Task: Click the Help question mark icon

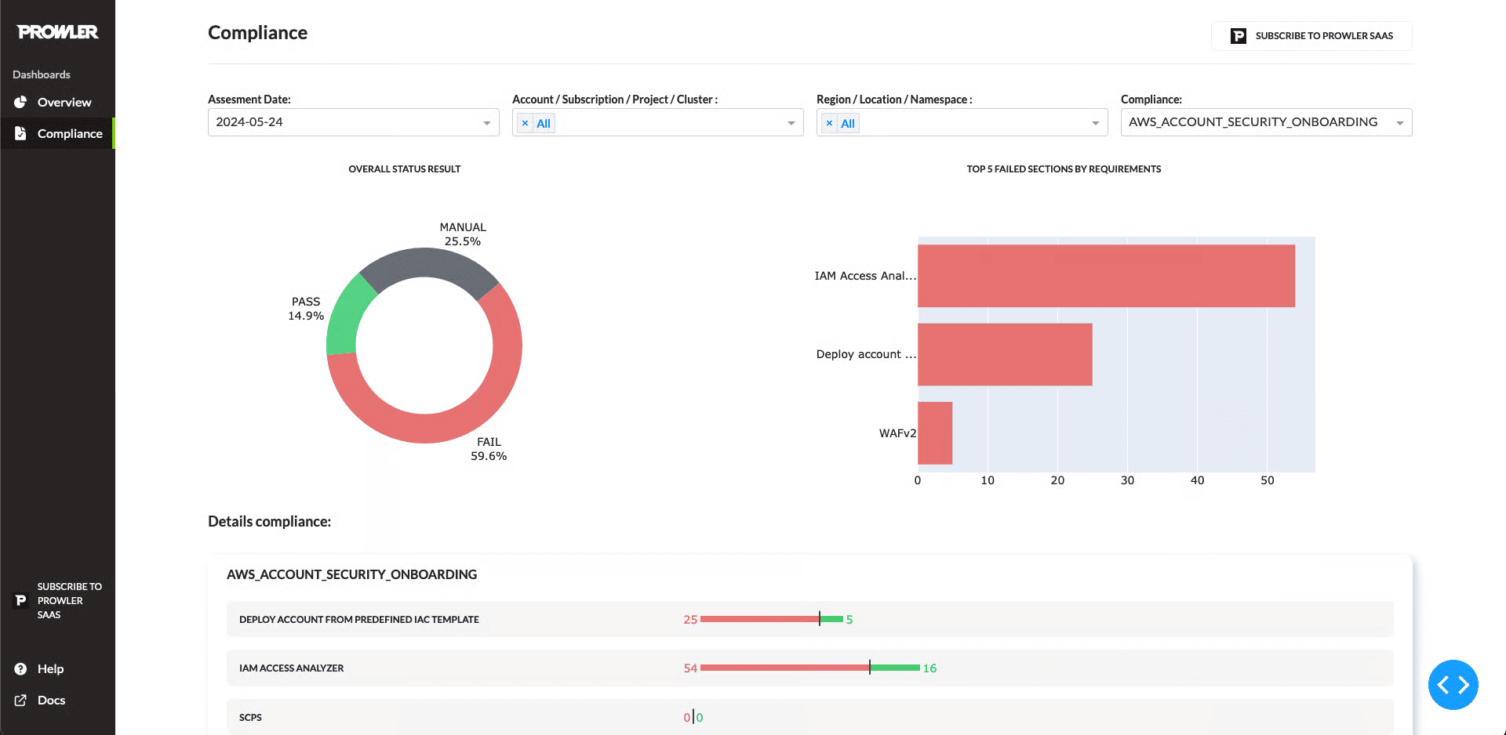Action: coord(21,668)
